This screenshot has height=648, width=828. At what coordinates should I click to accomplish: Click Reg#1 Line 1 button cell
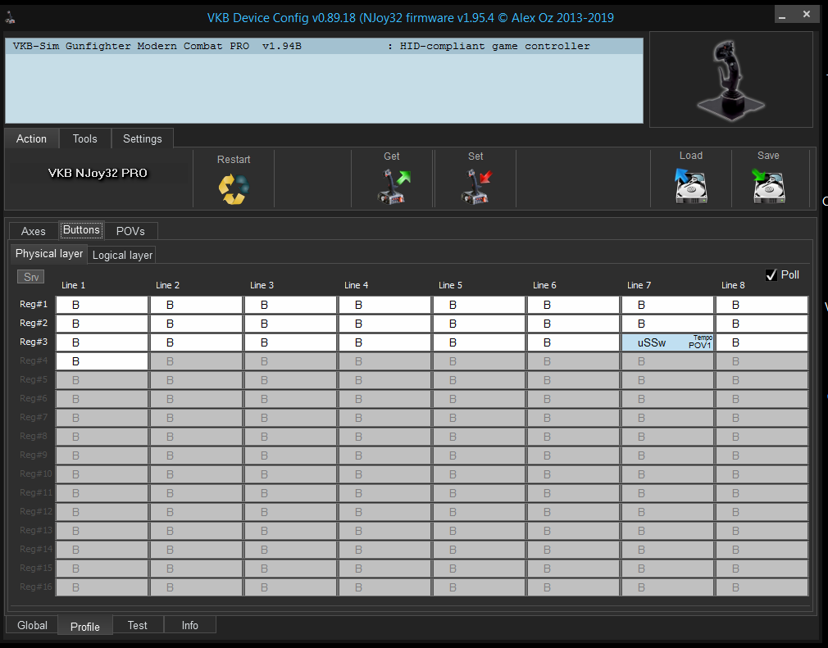(x=102, y=305)
